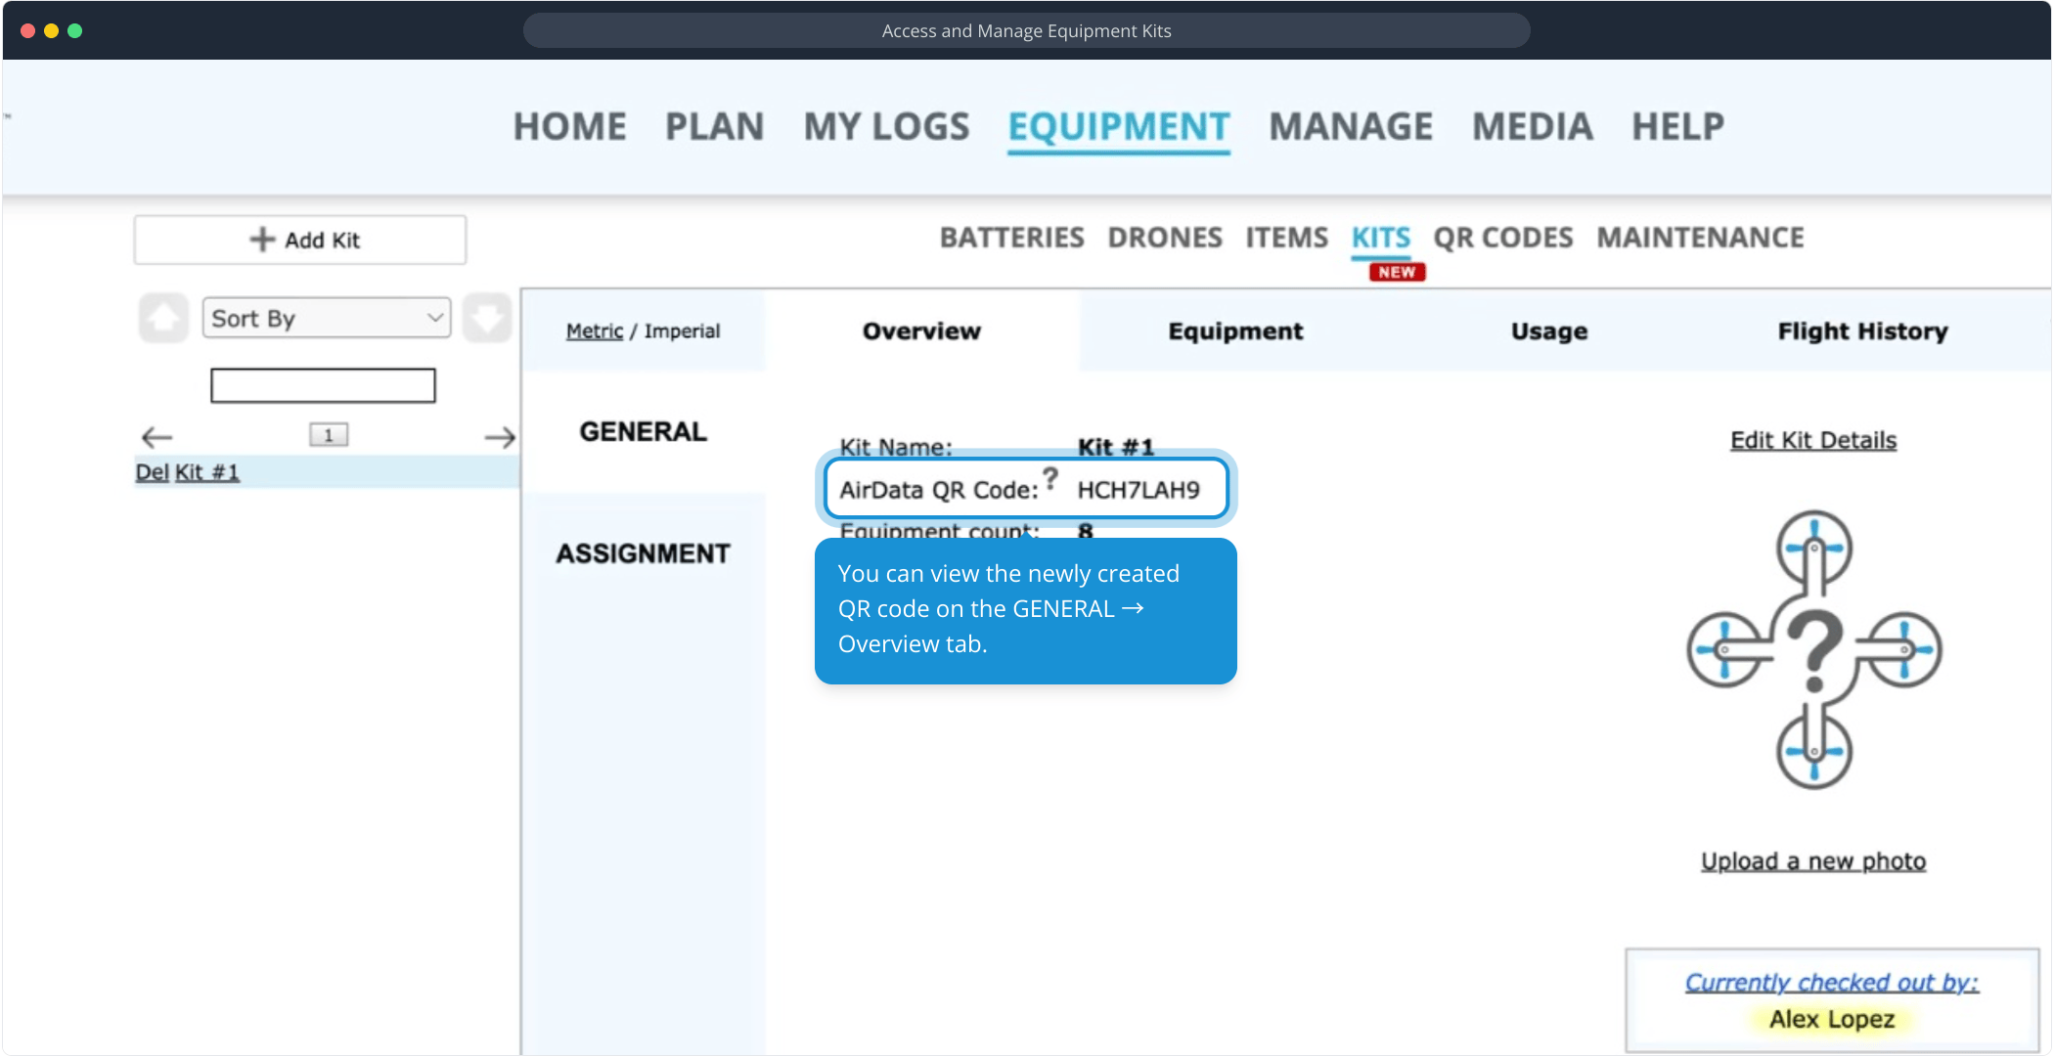The width and height of the screenshot is (2054, 1056).
Task: Open the Sort By dropdown
Action: (327, 319)
